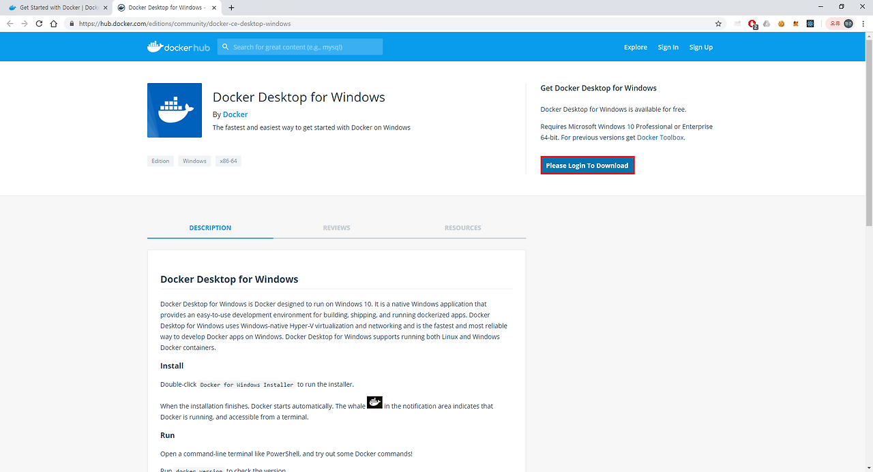Click the Please Login To Download button

point(587,165)
